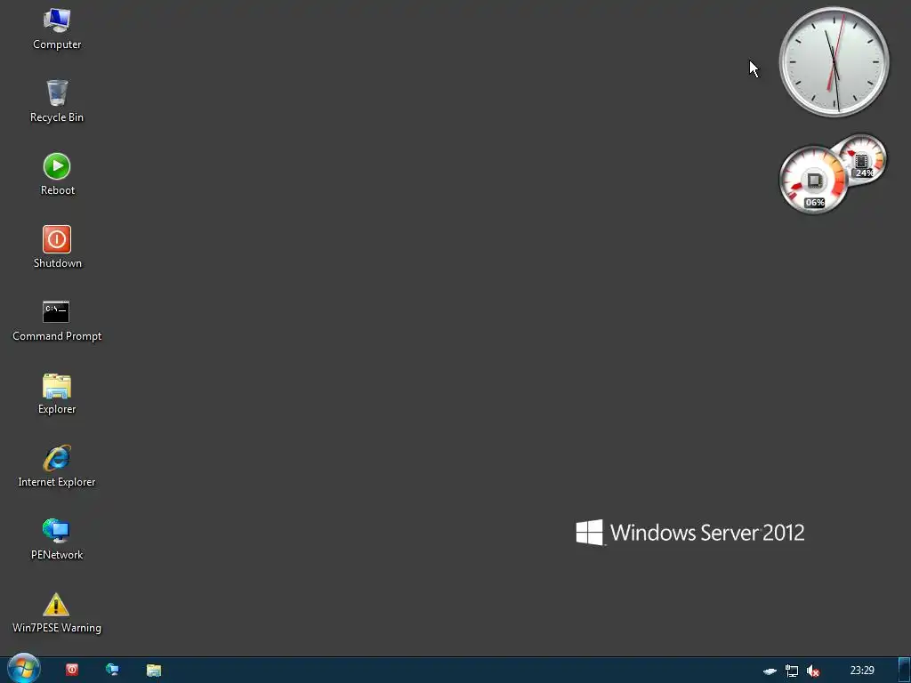This screenshot has height=683, width=911.
Task: Click the network connection tray icon
Action: pyautogui.click(x=791, y=671)
